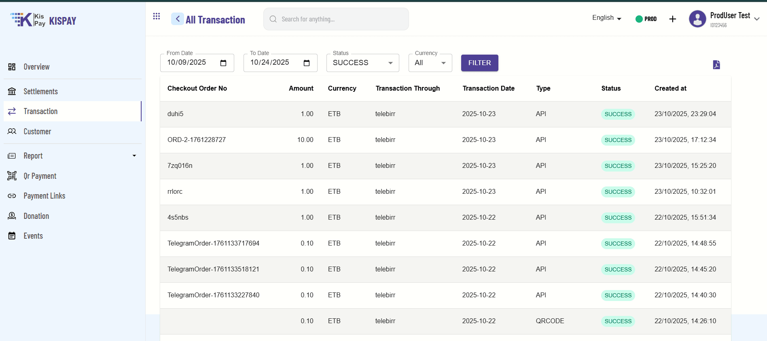Click the back arrow beside All Transaction

pyautogui.click(x=177, y=19)
